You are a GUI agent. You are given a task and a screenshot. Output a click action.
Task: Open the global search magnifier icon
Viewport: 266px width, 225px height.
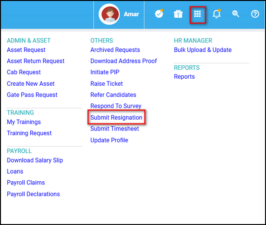click(x=236, y=14)
